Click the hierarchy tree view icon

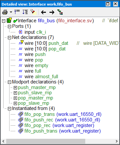pyautogui.click(x=60, y=12)
